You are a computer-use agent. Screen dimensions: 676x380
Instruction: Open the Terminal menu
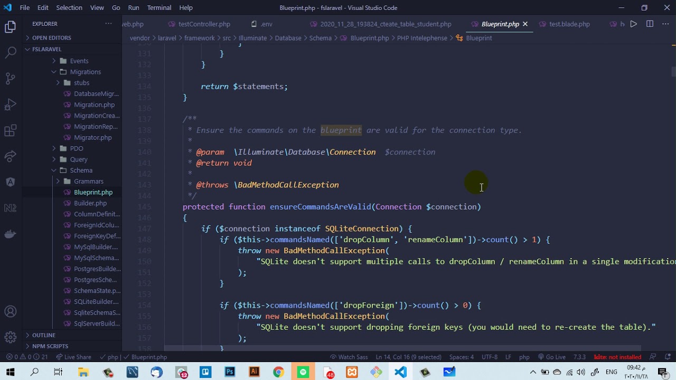159,7
